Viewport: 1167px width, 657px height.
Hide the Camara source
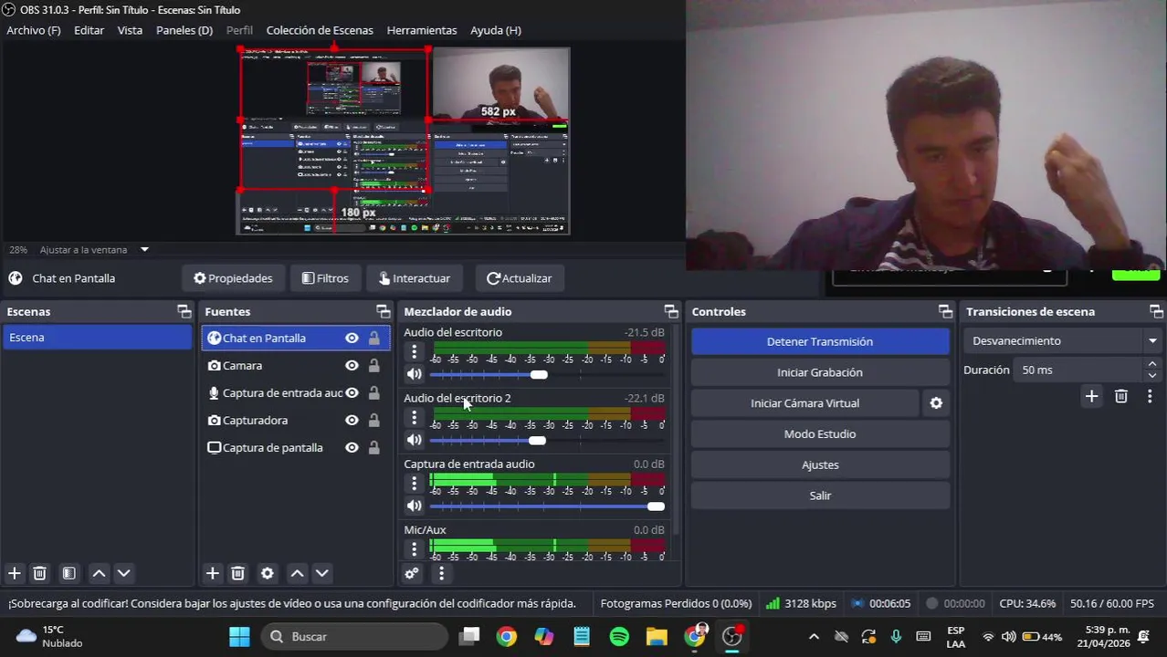coord(352,365)
